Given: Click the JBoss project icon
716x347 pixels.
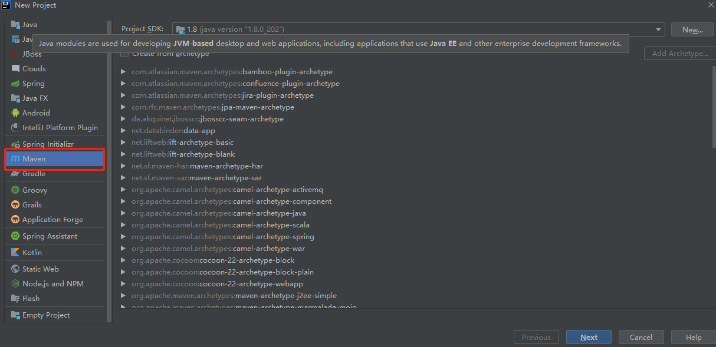Looking at the screenshot, I should click(x=15, y=54).
